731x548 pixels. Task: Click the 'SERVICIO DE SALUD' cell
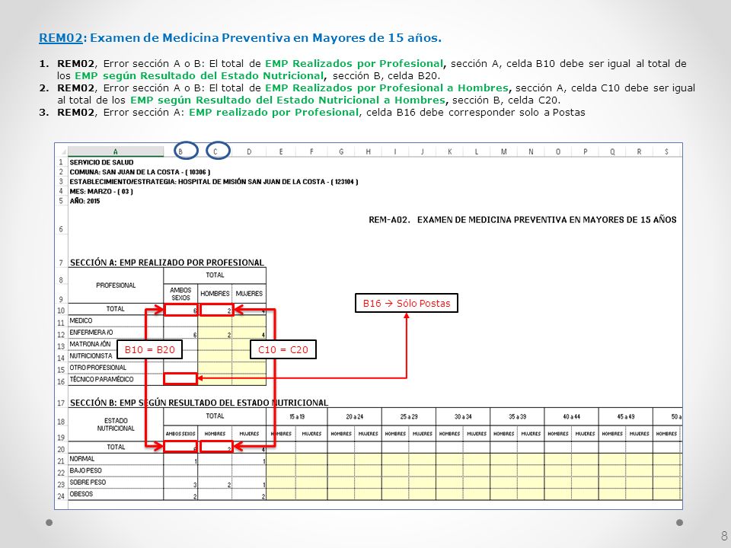(x=101, y=162)
